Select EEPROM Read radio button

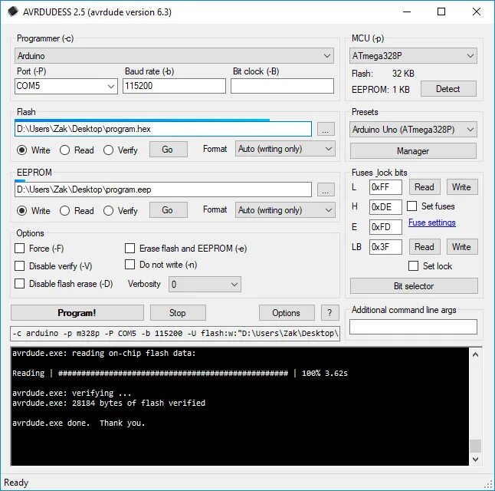(x=64, y=210)
